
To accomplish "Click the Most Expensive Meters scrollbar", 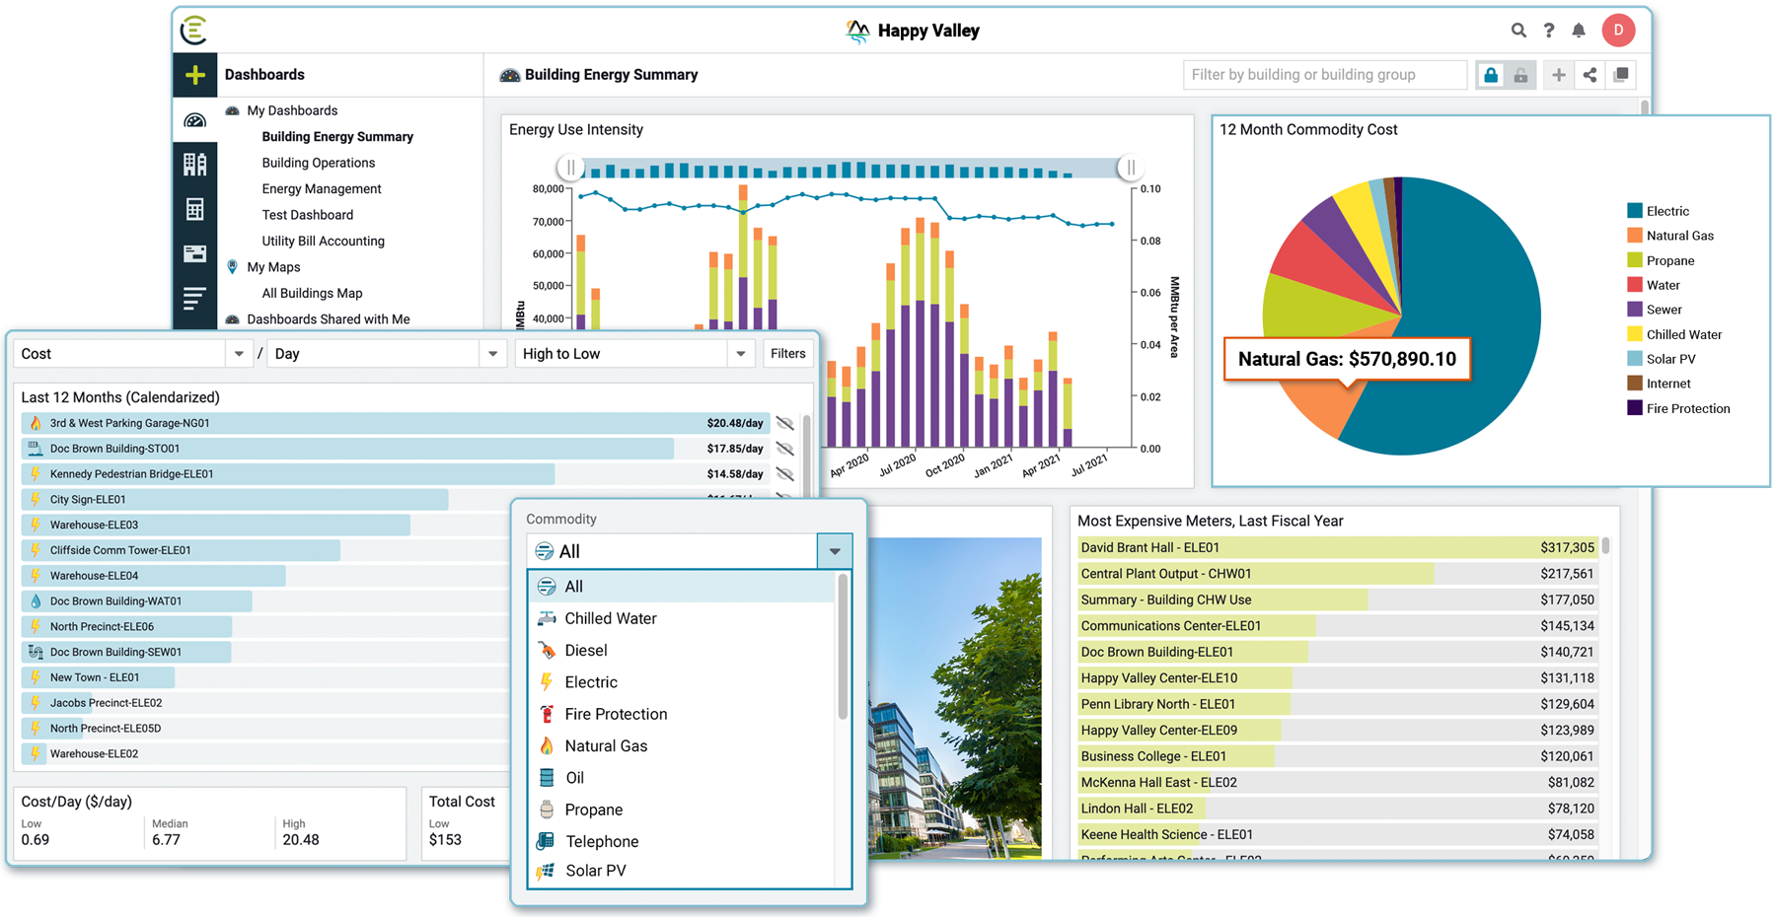I will (x=1606, y=545).
